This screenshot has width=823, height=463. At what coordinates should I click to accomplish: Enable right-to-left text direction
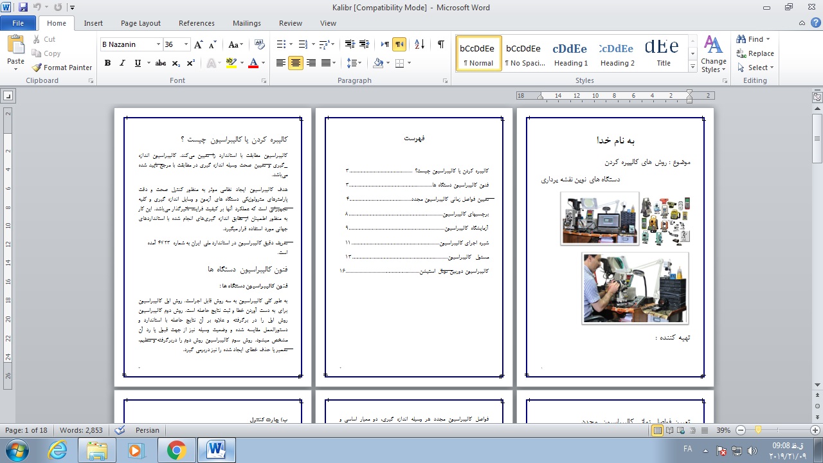pos(399,44)
